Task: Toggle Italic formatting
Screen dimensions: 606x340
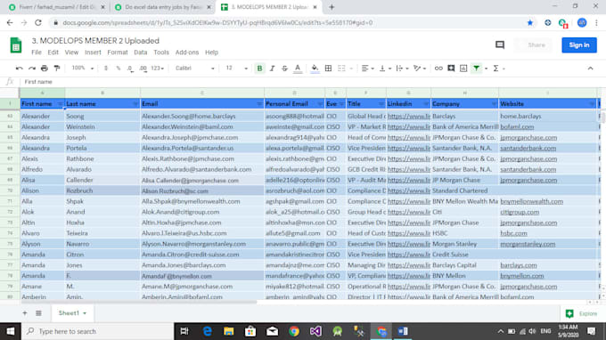Action: click(272, 69)
